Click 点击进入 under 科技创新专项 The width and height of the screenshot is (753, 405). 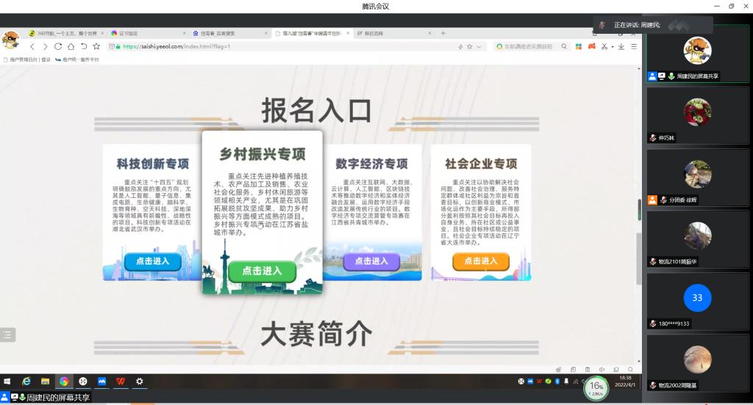[x=153, y=261]
